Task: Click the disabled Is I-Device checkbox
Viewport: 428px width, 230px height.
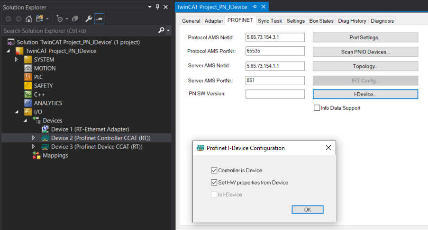Action: [214, 195]
